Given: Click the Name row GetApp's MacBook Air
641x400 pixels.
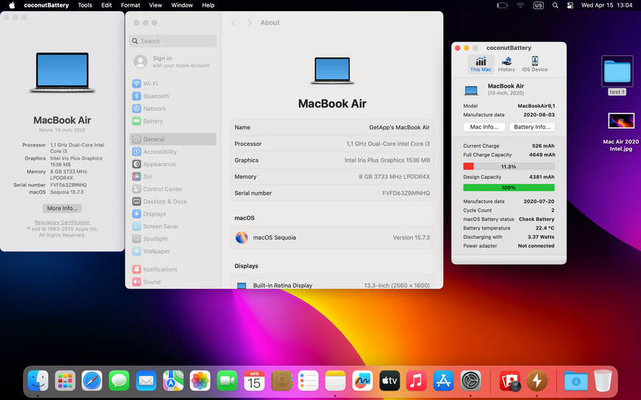Looking at the screenshot, I should [x=332, y=127].
